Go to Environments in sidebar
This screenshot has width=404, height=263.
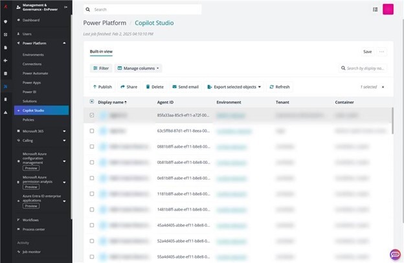pos(33,54)
